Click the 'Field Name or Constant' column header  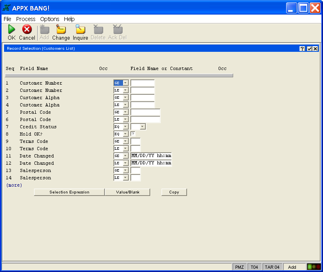(161, 68)
